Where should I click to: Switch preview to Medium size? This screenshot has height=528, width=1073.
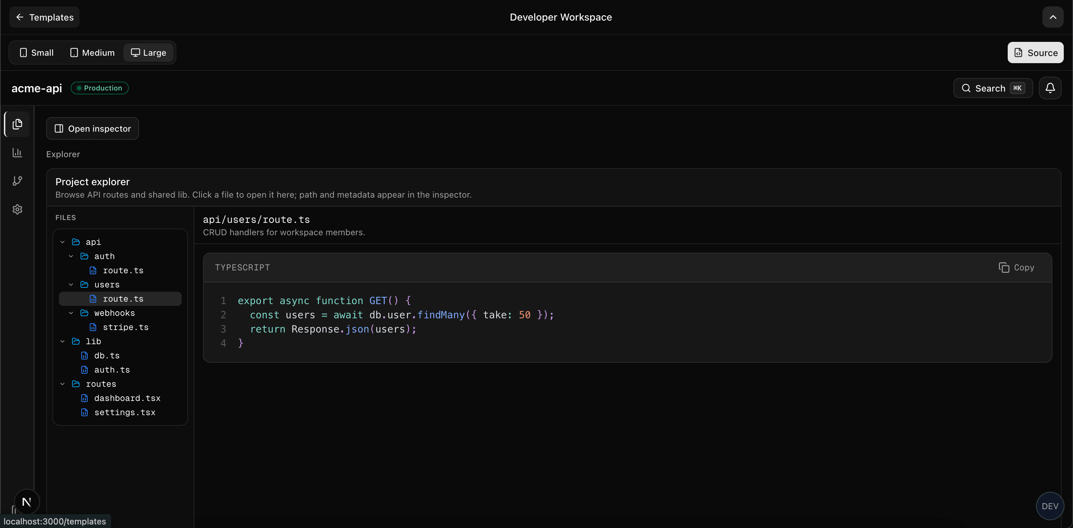coord(93,53)
